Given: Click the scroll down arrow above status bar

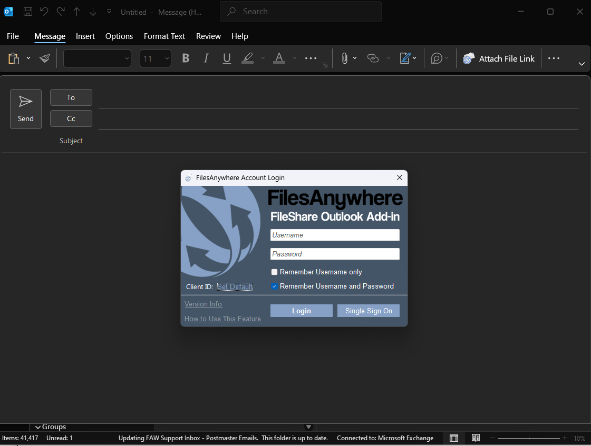Looking at the screenshot, I should pos(309,427).
